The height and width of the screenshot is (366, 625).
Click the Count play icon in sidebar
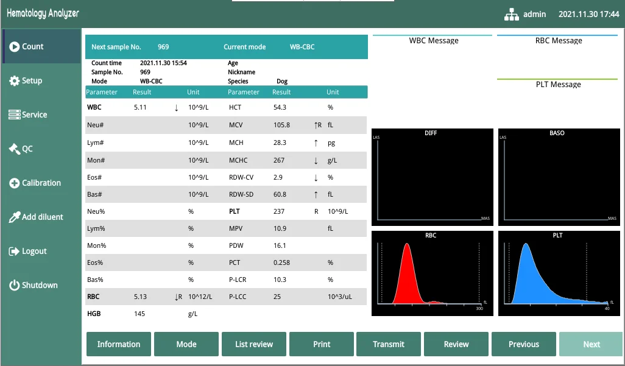pyautogui.click(x=14, y=46)
